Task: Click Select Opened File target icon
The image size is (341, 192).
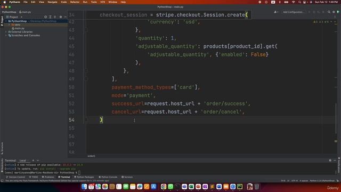Action: pyautogui.click(x=45, y=17)
